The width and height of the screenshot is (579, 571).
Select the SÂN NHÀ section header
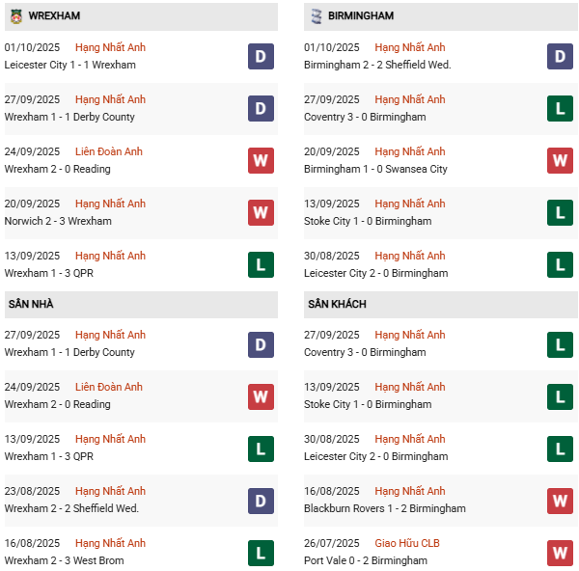pos(31,305)
